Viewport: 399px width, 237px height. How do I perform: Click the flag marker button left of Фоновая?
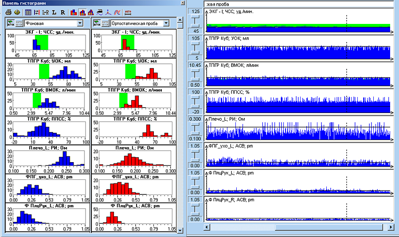pos(11,23)
